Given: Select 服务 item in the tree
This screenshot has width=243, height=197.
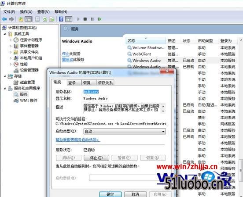Looking at the screenshot, I should [x=24, y=94].
